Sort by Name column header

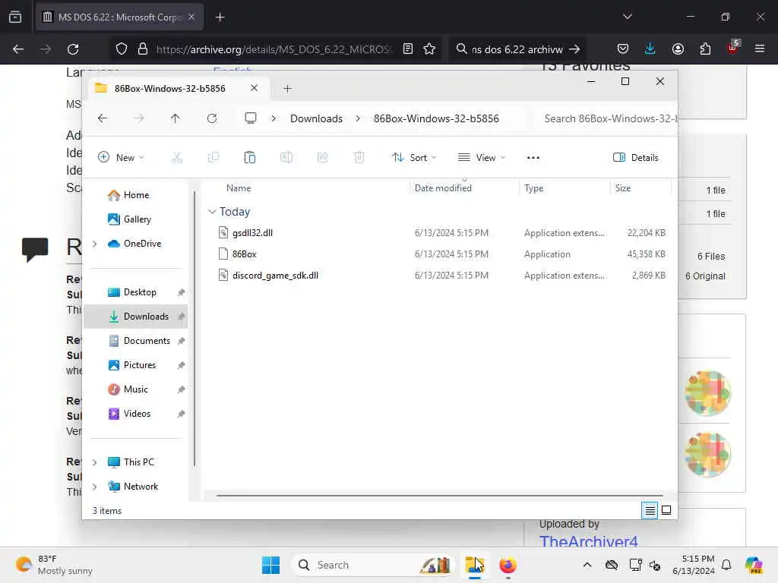[238, 188]
